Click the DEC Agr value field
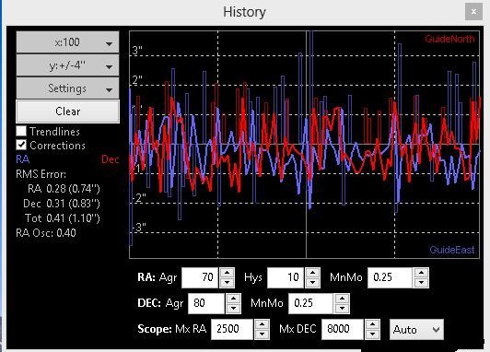This screenshot has width=490, height=352. coord(206,303)
